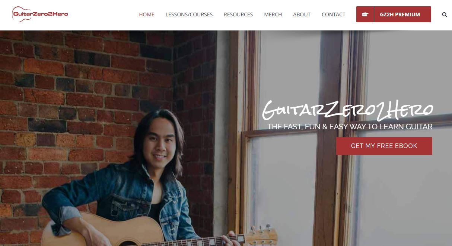Click the GuitarZero2Hero logo
Screen dimensions: 452x246
[40, 14]
